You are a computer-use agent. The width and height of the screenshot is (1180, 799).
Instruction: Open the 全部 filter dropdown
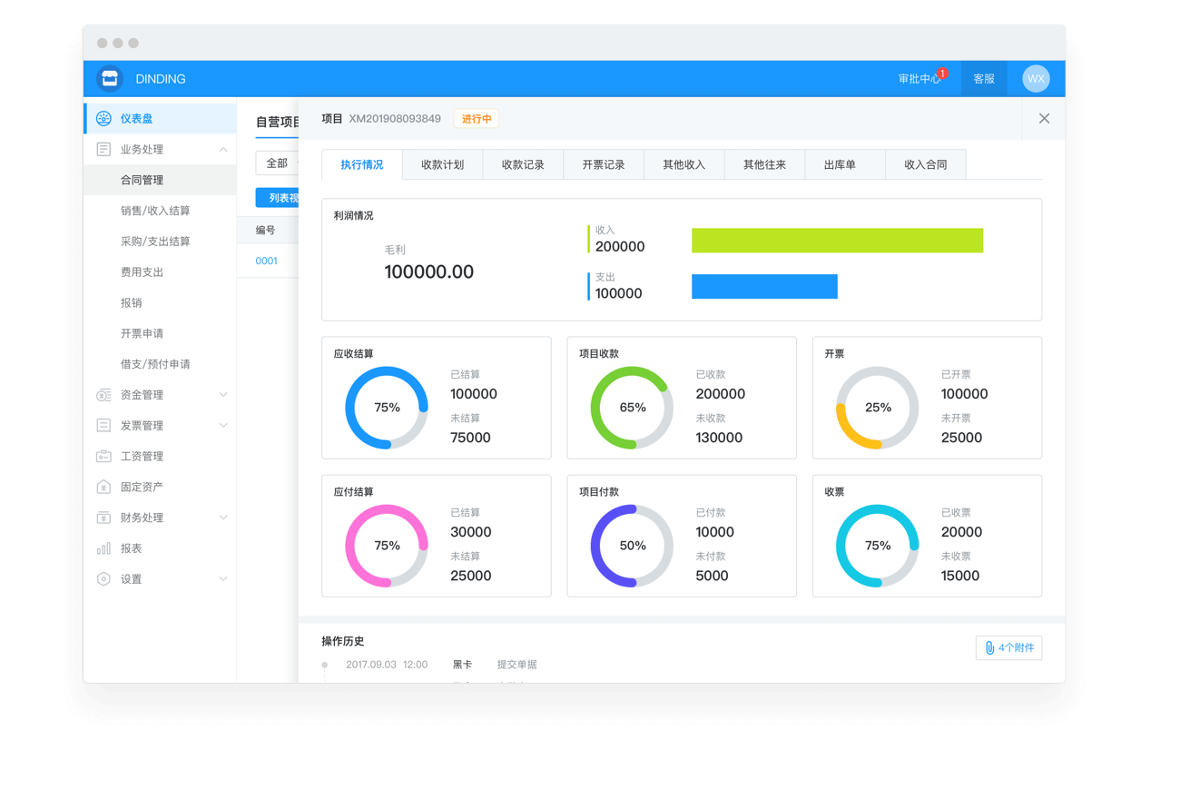pos(278,163)
